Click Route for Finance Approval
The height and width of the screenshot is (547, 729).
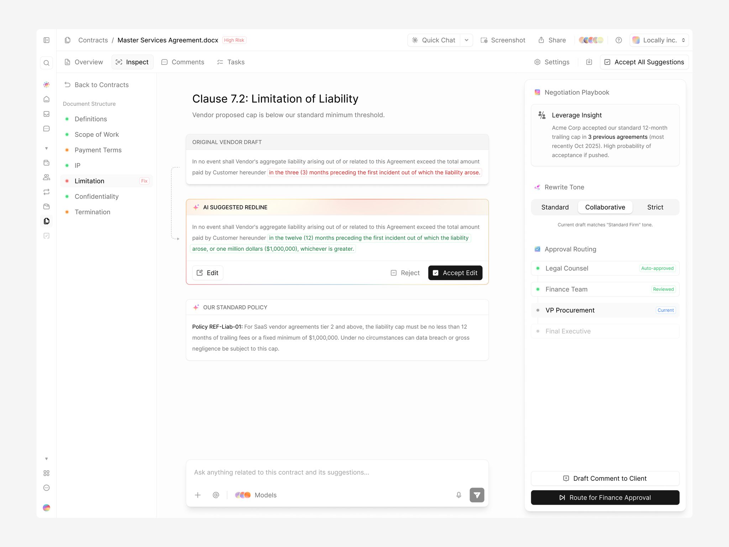click(605, 497)
